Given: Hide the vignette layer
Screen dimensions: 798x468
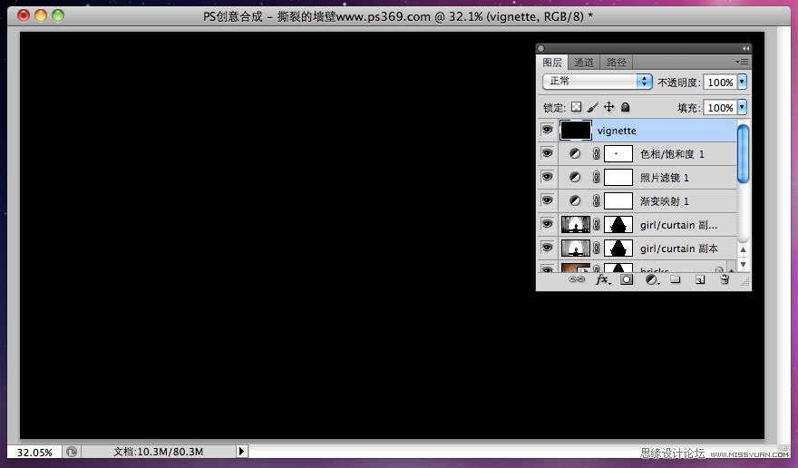Looking at the screenshot, I should point(547,130).
